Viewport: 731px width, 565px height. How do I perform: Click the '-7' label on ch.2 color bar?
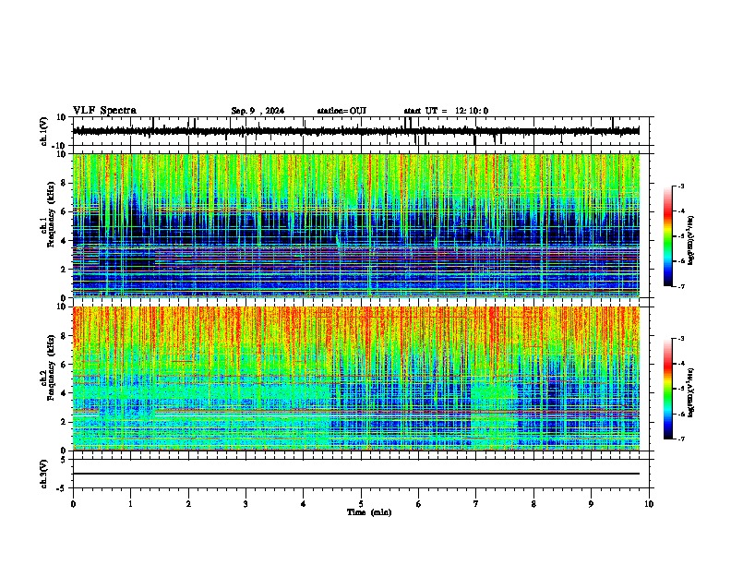tap(680, 439)
